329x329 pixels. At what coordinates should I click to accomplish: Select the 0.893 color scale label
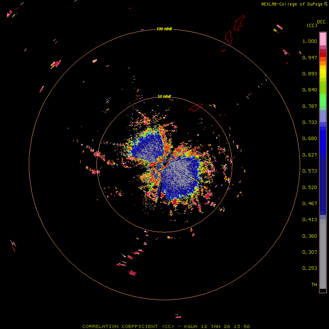point(310,73)
